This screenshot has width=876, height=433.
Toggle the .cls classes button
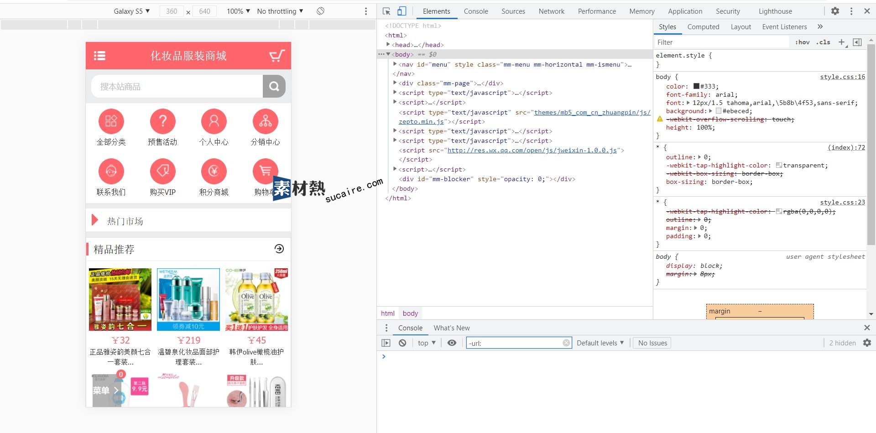tap(823, 42)
